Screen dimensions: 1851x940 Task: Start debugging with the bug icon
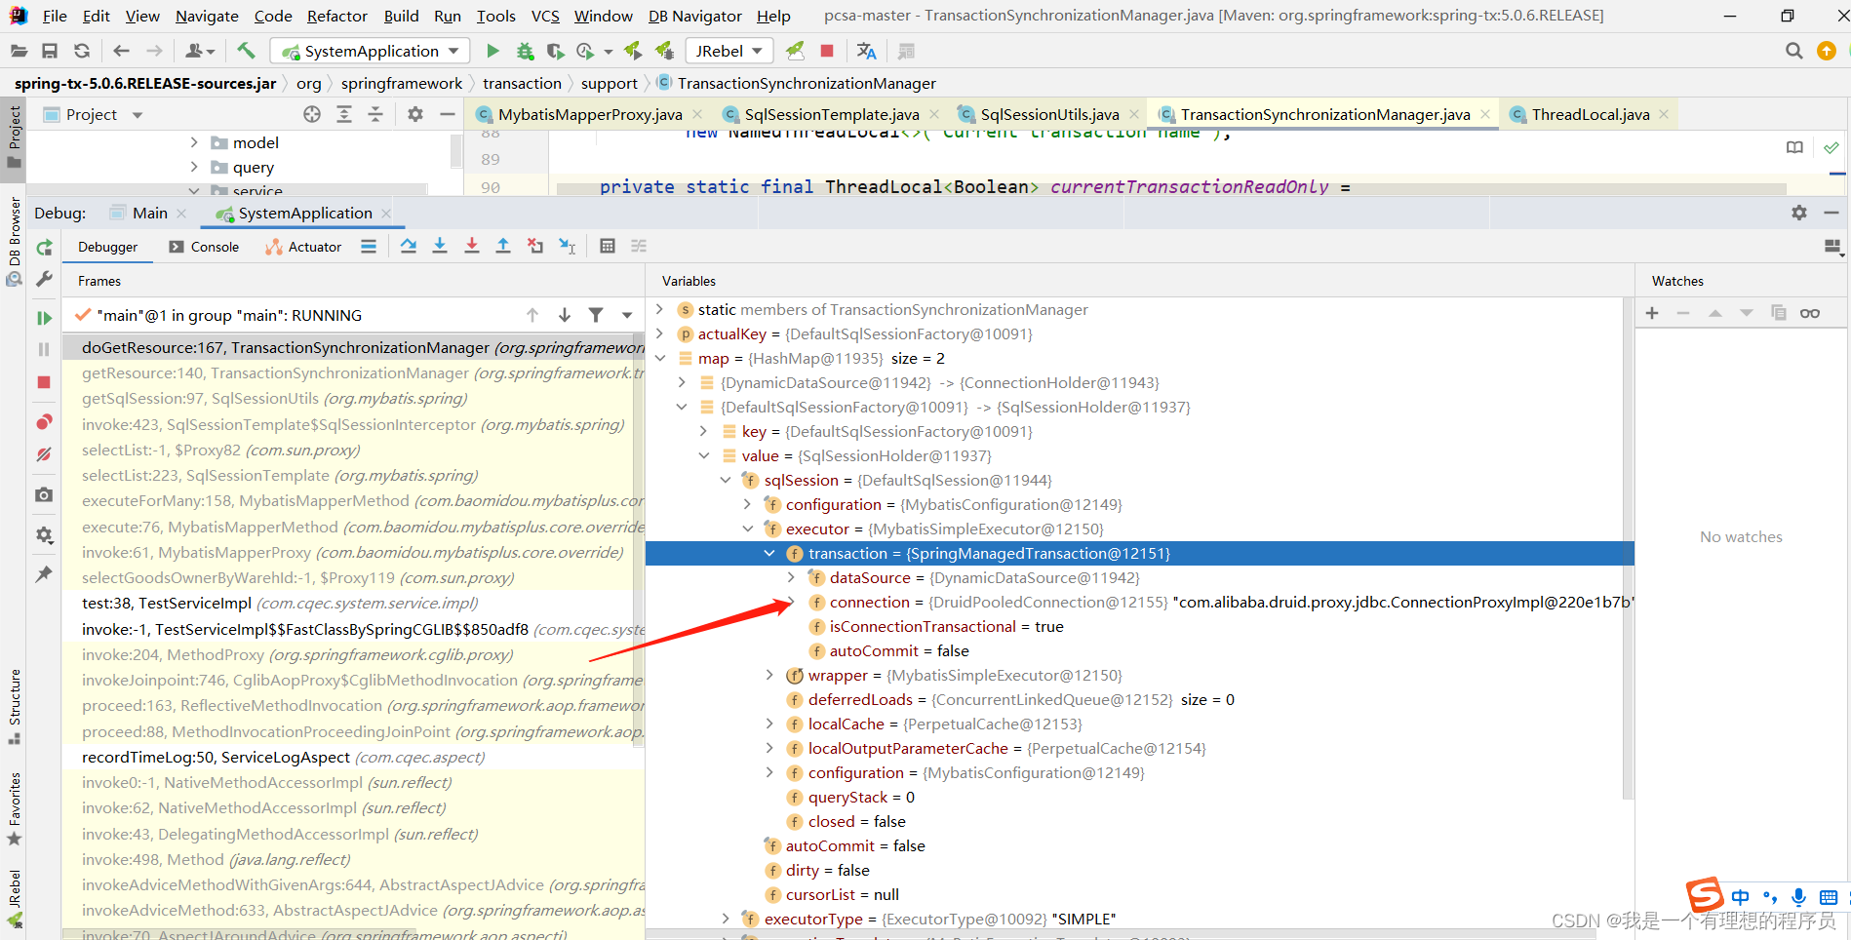coord(525,51)
